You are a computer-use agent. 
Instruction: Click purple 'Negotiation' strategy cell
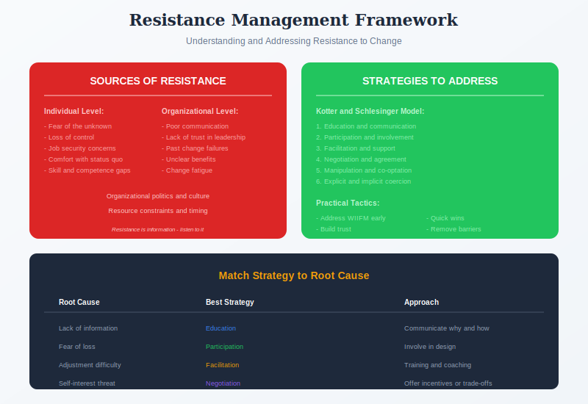[223, 383]
